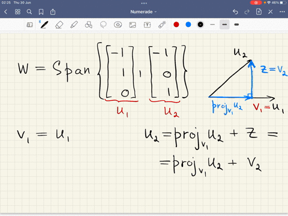Screen dimensions: 288x216
Task: Select the Eraser tool
Action: tap(59, 25)
